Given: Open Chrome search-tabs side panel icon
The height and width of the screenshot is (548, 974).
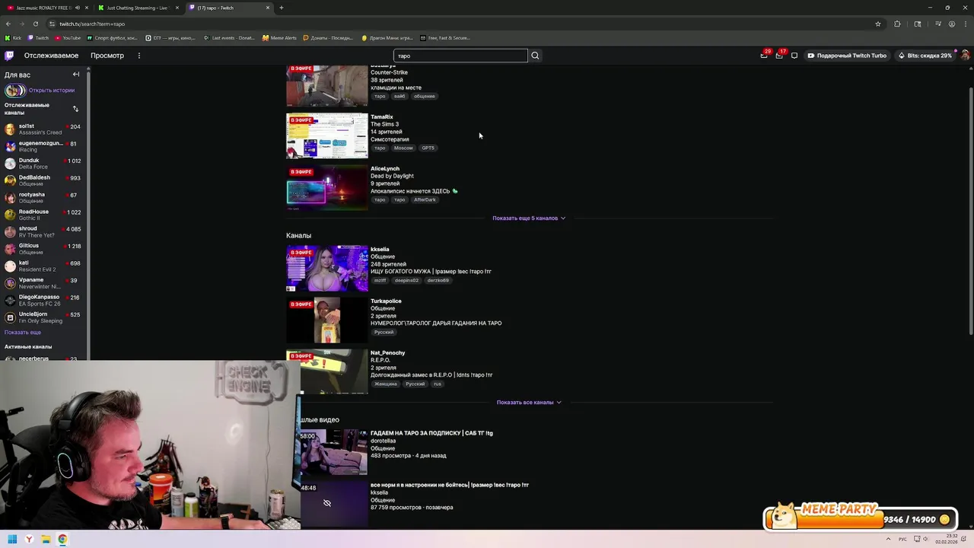Looking at the screenshot, I should [918, 24].
